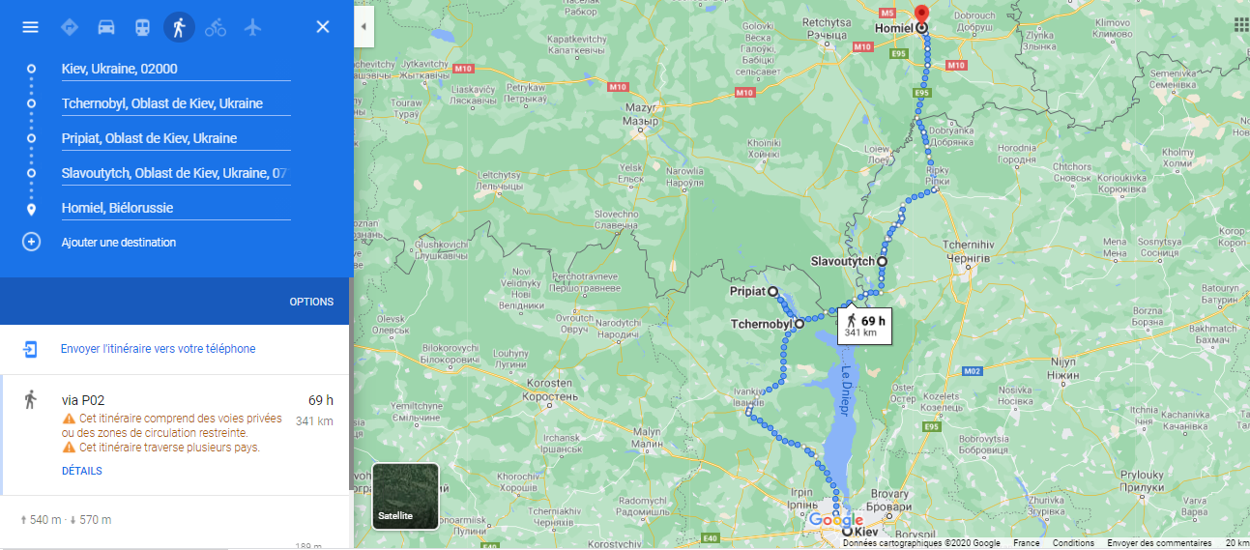The width and height of the screenshot is (1250, 550).
Task: Close the directions panel
Action: point(323,27)
